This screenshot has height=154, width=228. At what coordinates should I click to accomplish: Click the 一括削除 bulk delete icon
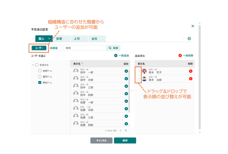180,56
